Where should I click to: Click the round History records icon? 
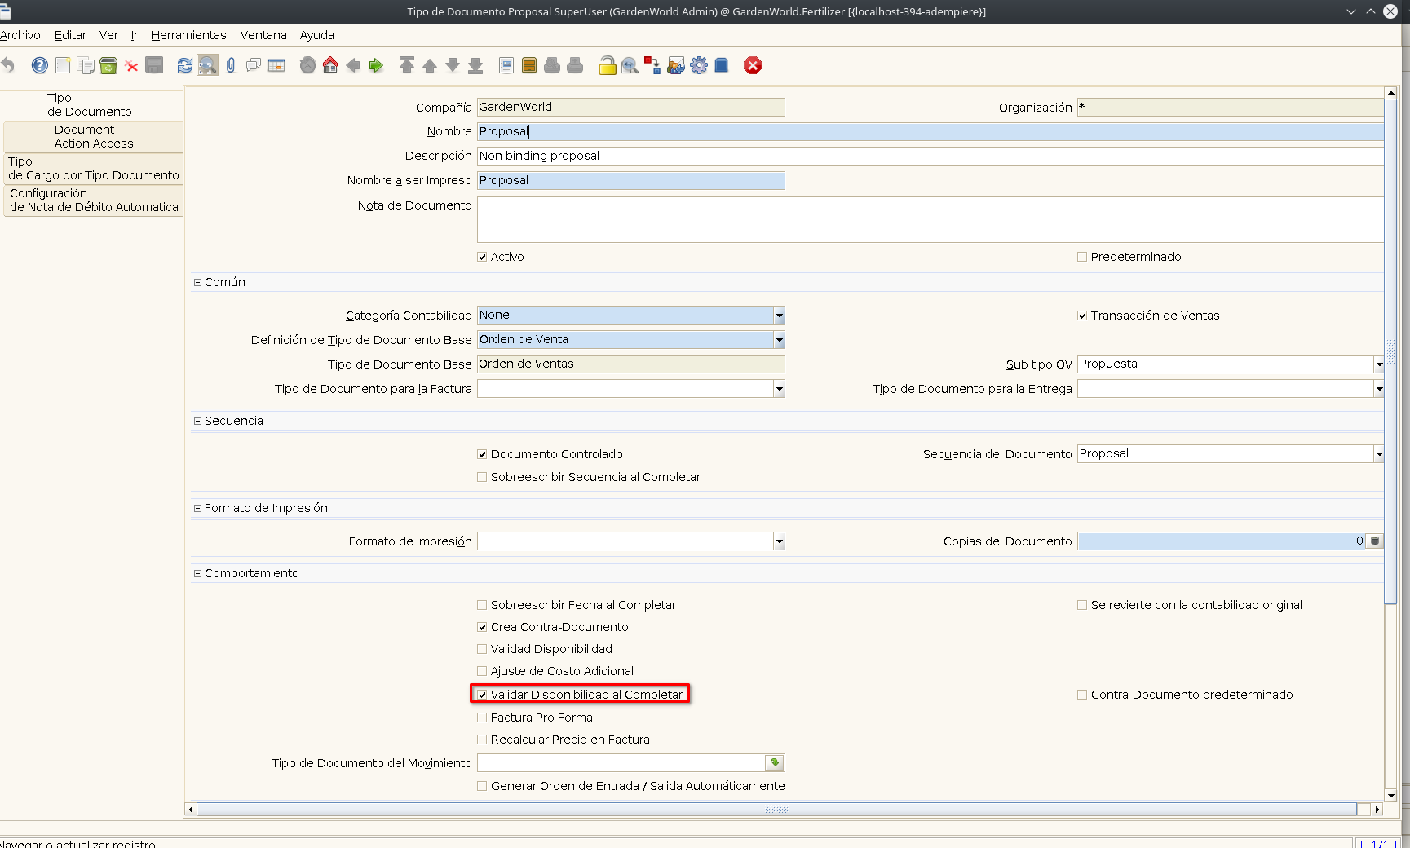coord(307,65)
